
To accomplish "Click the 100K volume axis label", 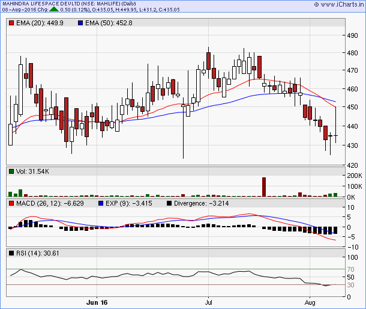I will [x=355, y=186].
